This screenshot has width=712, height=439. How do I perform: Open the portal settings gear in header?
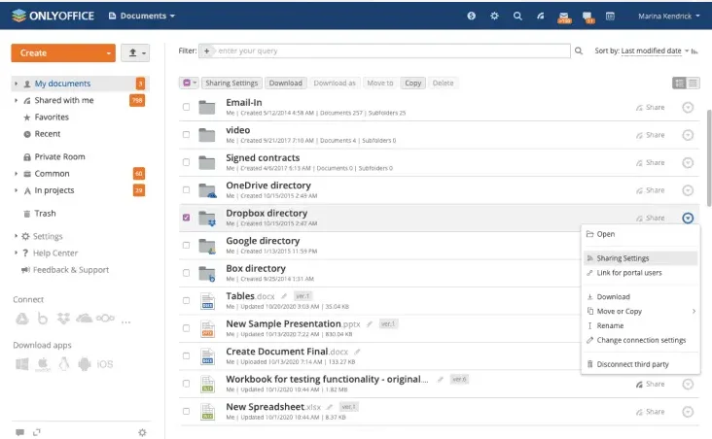[494, 16]
